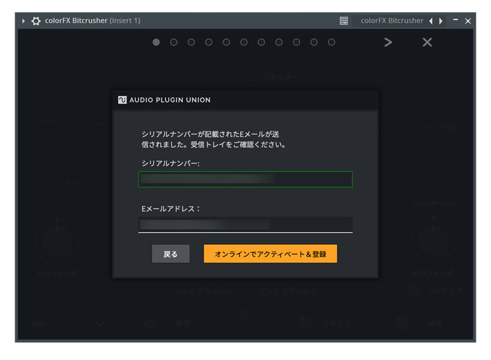This screenshot has height=360, width=491.
Task: Select the fifth tour page dot
Action: [x=226, y=42]
